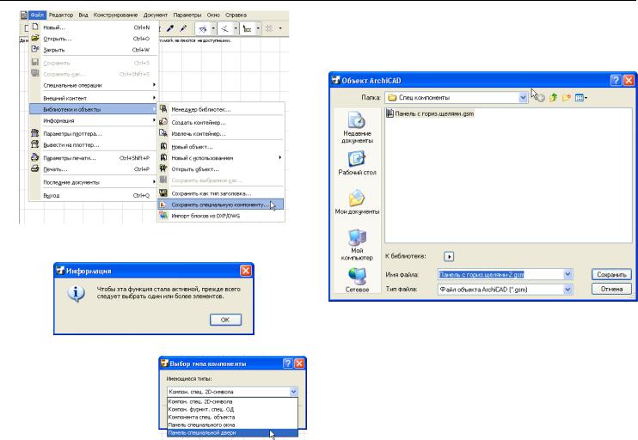Open Сетевое окружение shortcut

coord(357,280)
